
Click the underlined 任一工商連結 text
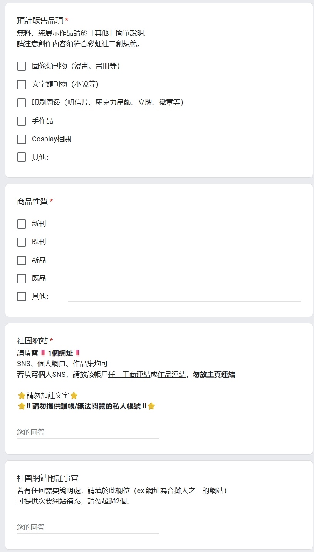tap(129, 375)
